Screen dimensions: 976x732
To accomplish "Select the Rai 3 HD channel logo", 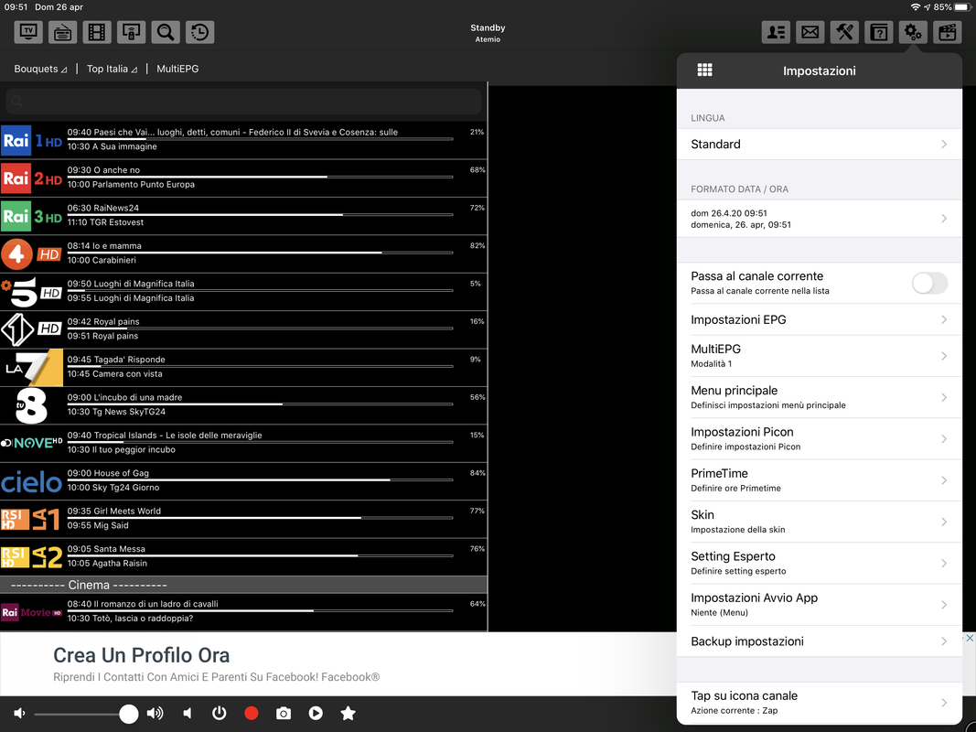I will 31,217.
